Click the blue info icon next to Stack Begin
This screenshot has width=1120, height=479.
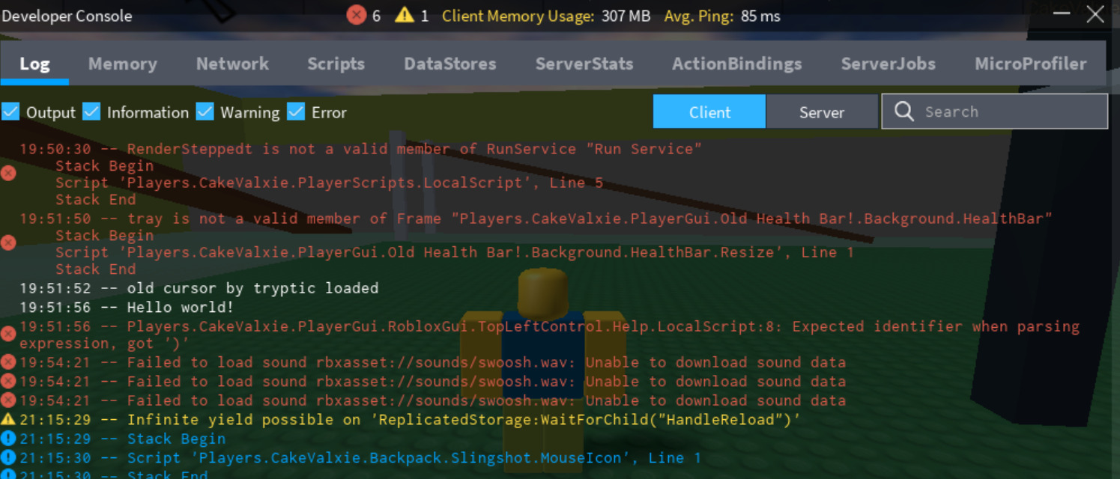8,439
